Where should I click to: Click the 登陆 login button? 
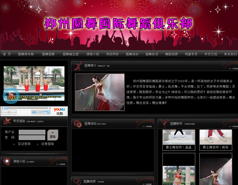[x=53, y=135]
